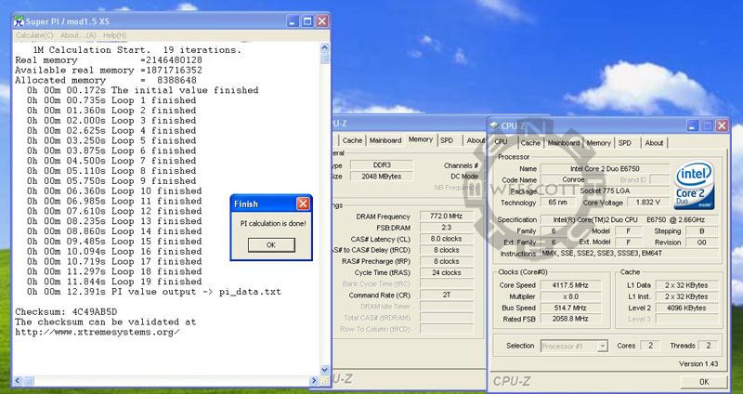Click the Core Speed 4117.5 MHz field

click(x=570, y=285)
